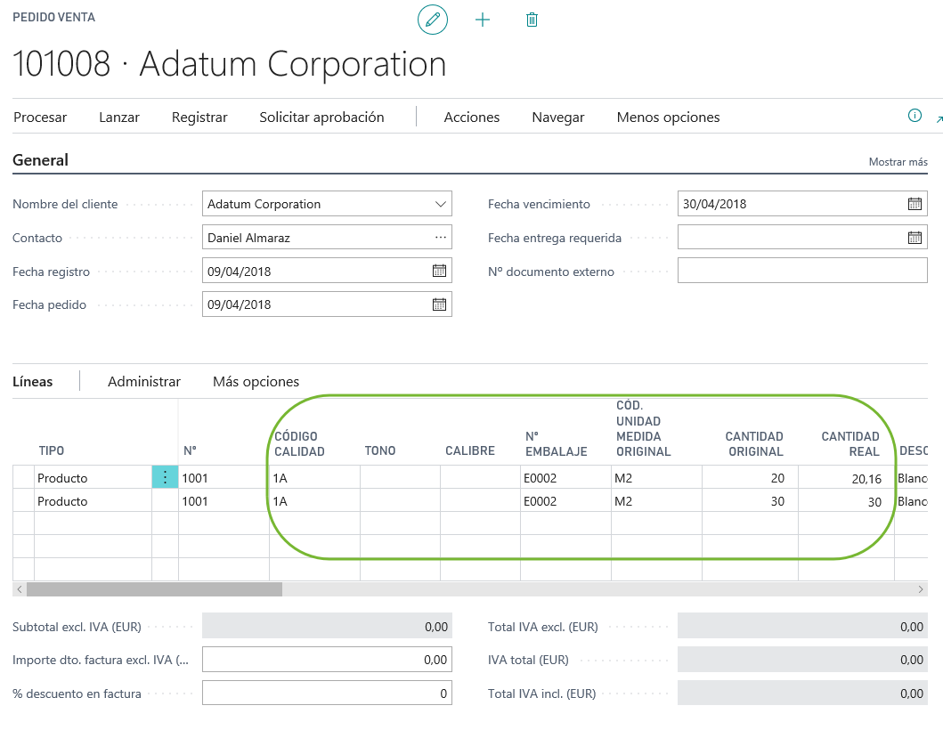Open the Solicitar aprobación menu
The width and height of the screenshot is (943, 730).
click(x=321, y=118)
